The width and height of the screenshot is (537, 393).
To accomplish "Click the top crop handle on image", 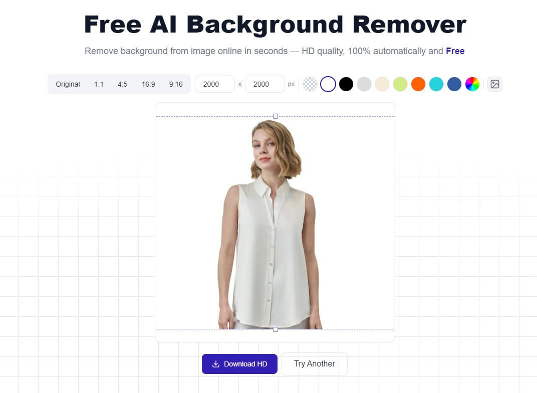I will 276,116.
